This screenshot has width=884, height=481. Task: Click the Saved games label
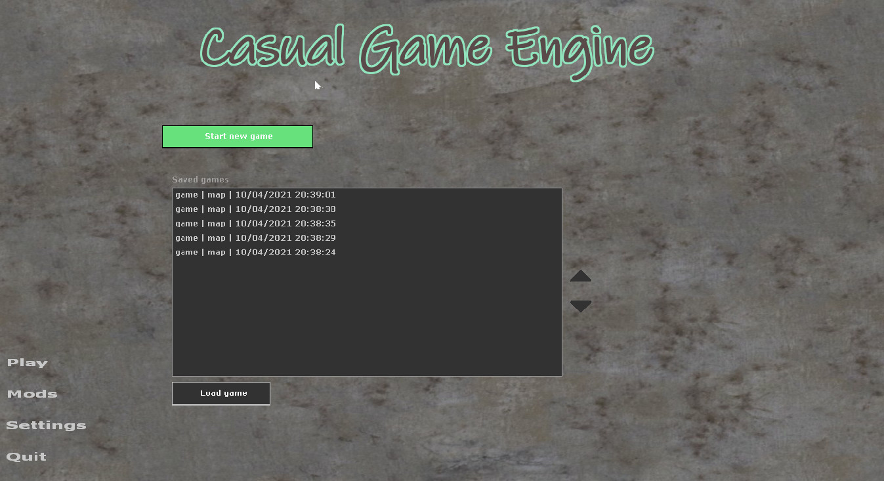click(x=200, y=179)
